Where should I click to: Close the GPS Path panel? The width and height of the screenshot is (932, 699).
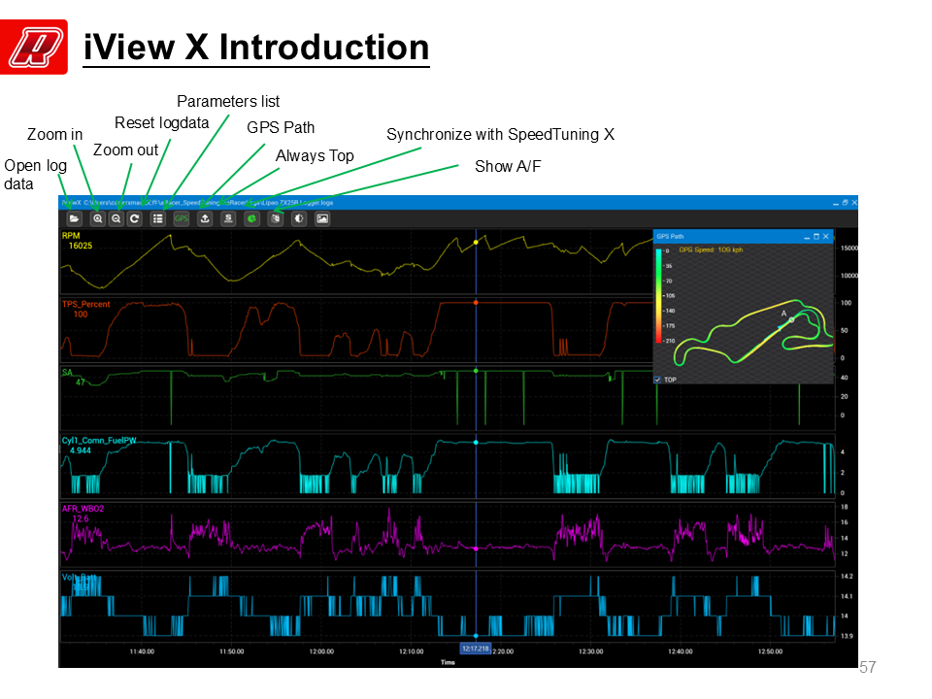pos(825,237)
